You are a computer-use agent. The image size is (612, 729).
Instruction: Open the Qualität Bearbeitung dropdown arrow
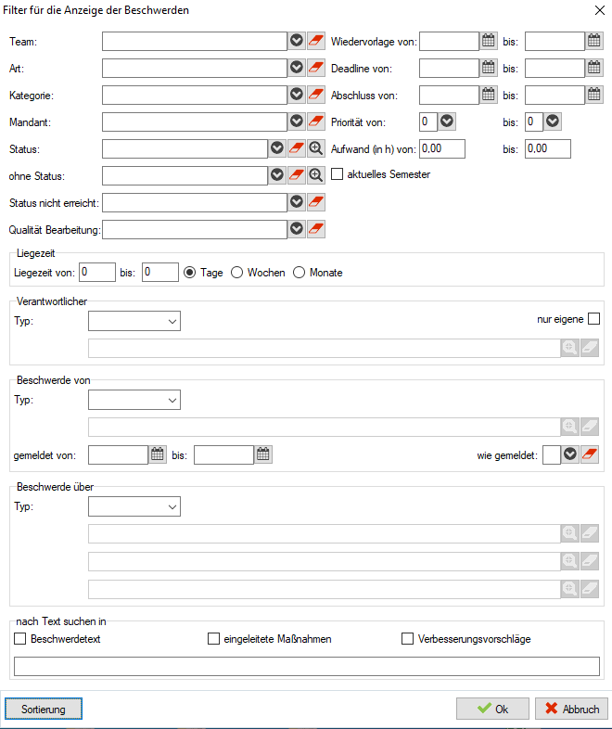[297, 229]
